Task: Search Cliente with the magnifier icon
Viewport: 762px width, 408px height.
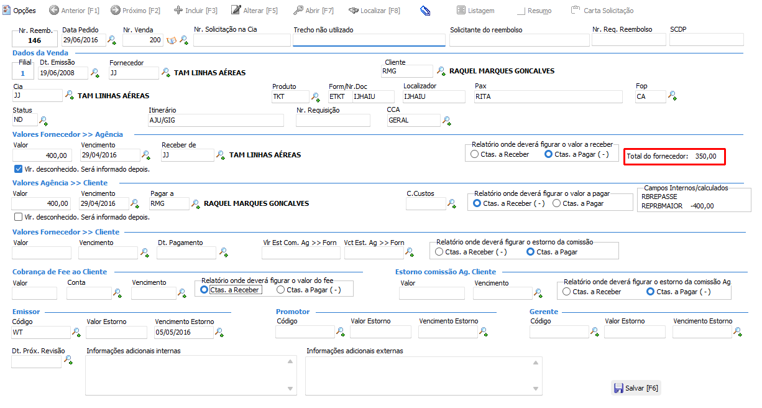Action: click(441, 71)
